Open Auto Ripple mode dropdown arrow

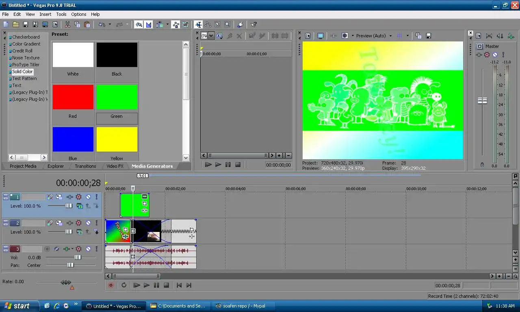(x=167, y=24)
